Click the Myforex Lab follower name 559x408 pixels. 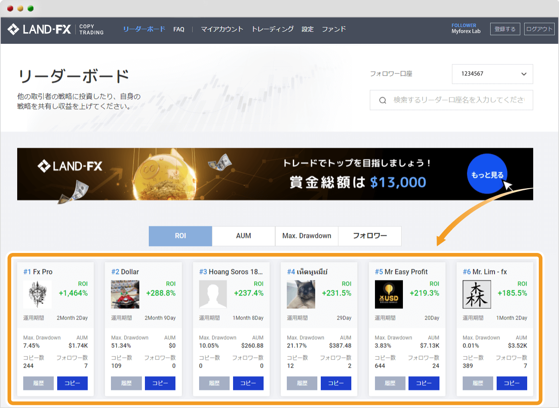(x=466, y=31)
